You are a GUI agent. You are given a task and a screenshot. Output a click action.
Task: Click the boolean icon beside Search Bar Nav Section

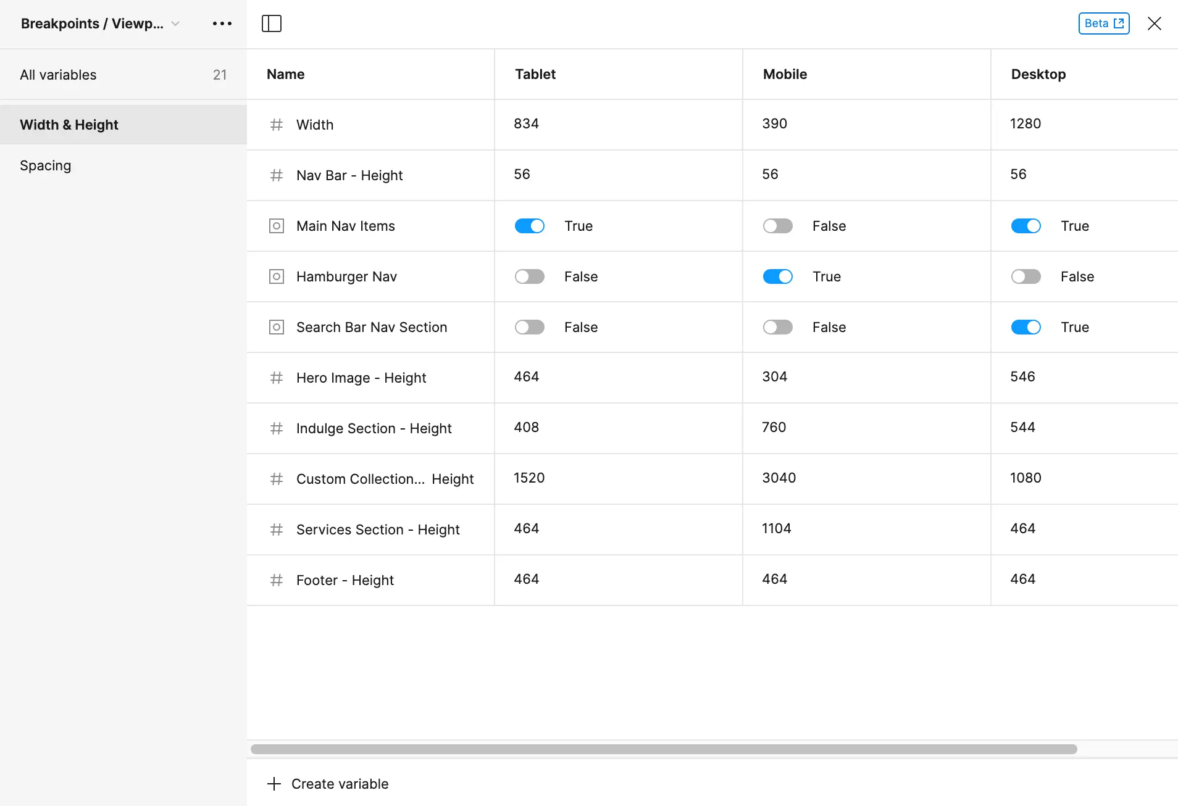click(277, 327)
